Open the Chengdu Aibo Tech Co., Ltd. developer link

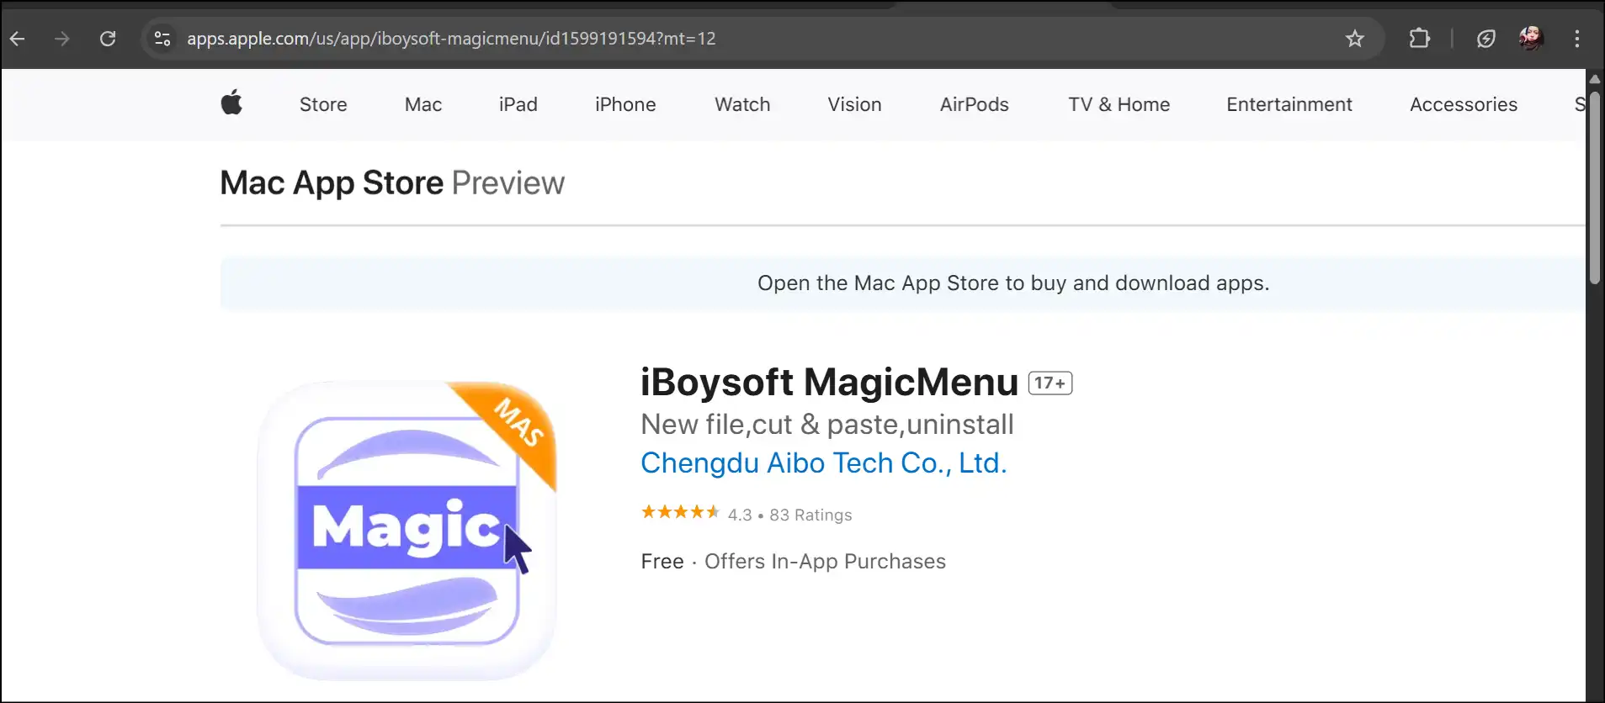(x=824, y=463)
